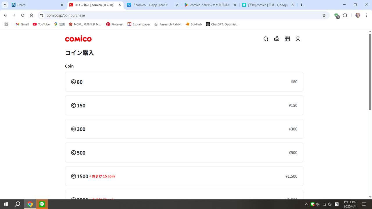This screenshot has height=209, width=372.
Task: Open the comico mailbox icon
Action: click(x=277, y=39)
